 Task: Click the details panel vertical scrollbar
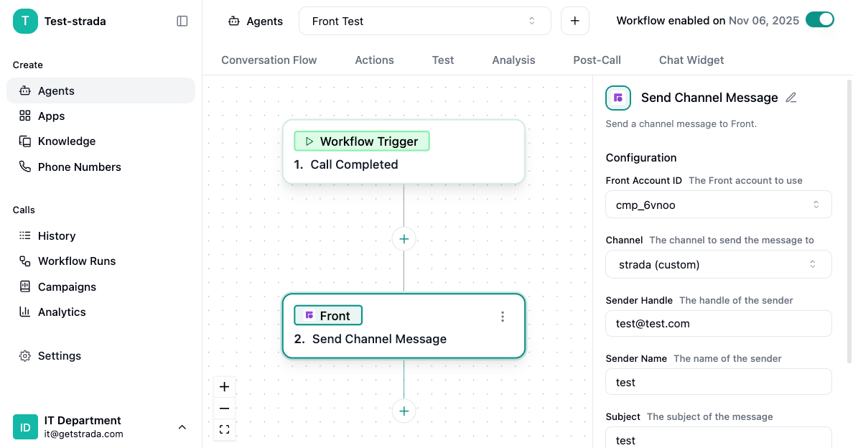pos(849,221)
